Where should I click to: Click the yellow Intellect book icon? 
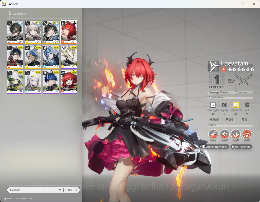[x=236, y=105]
